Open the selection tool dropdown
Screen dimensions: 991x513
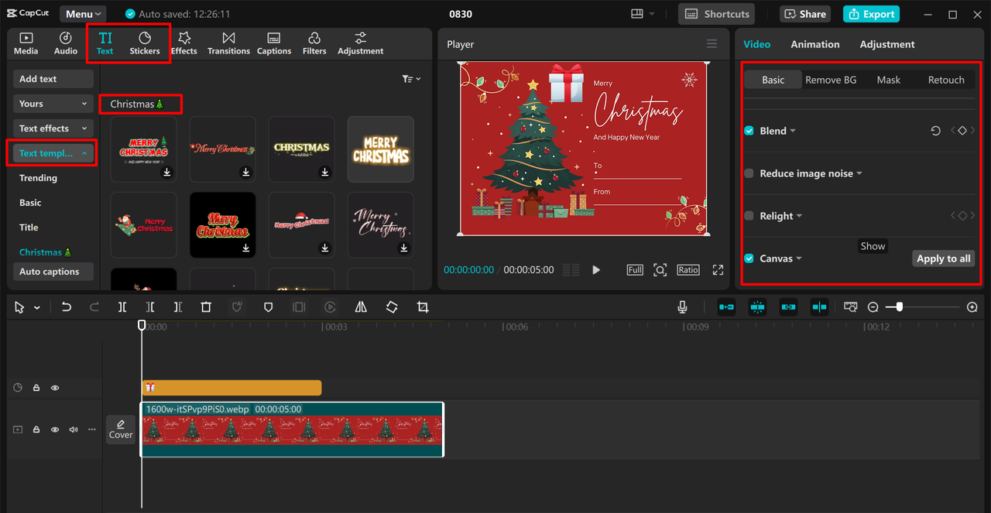point(36,308)
